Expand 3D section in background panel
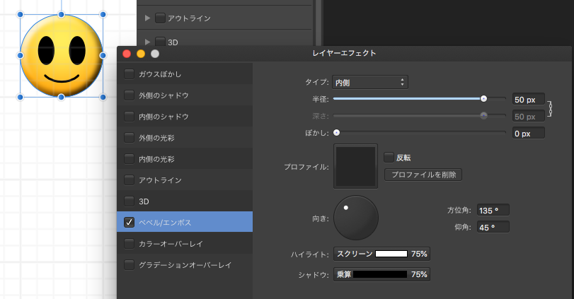574x299 pixels. (x=147, y=42)
